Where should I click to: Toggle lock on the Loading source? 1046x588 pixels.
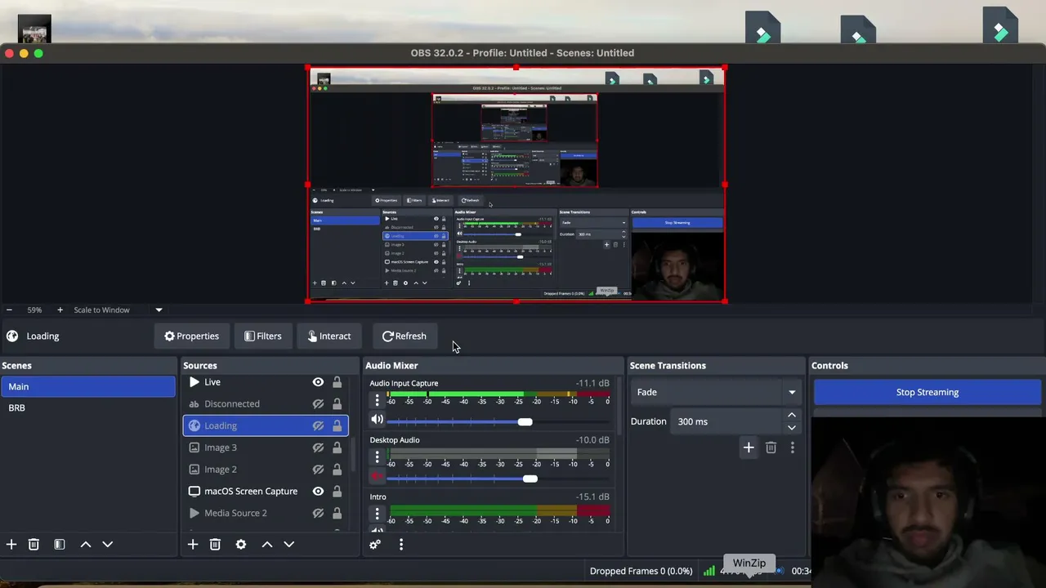pyautogui.click(x=337, y=425)
